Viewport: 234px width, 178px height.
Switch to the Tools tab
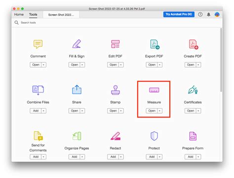33,14
